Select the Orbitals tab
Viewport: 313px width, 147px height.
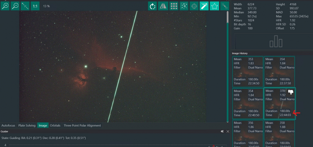click(55, 125)
